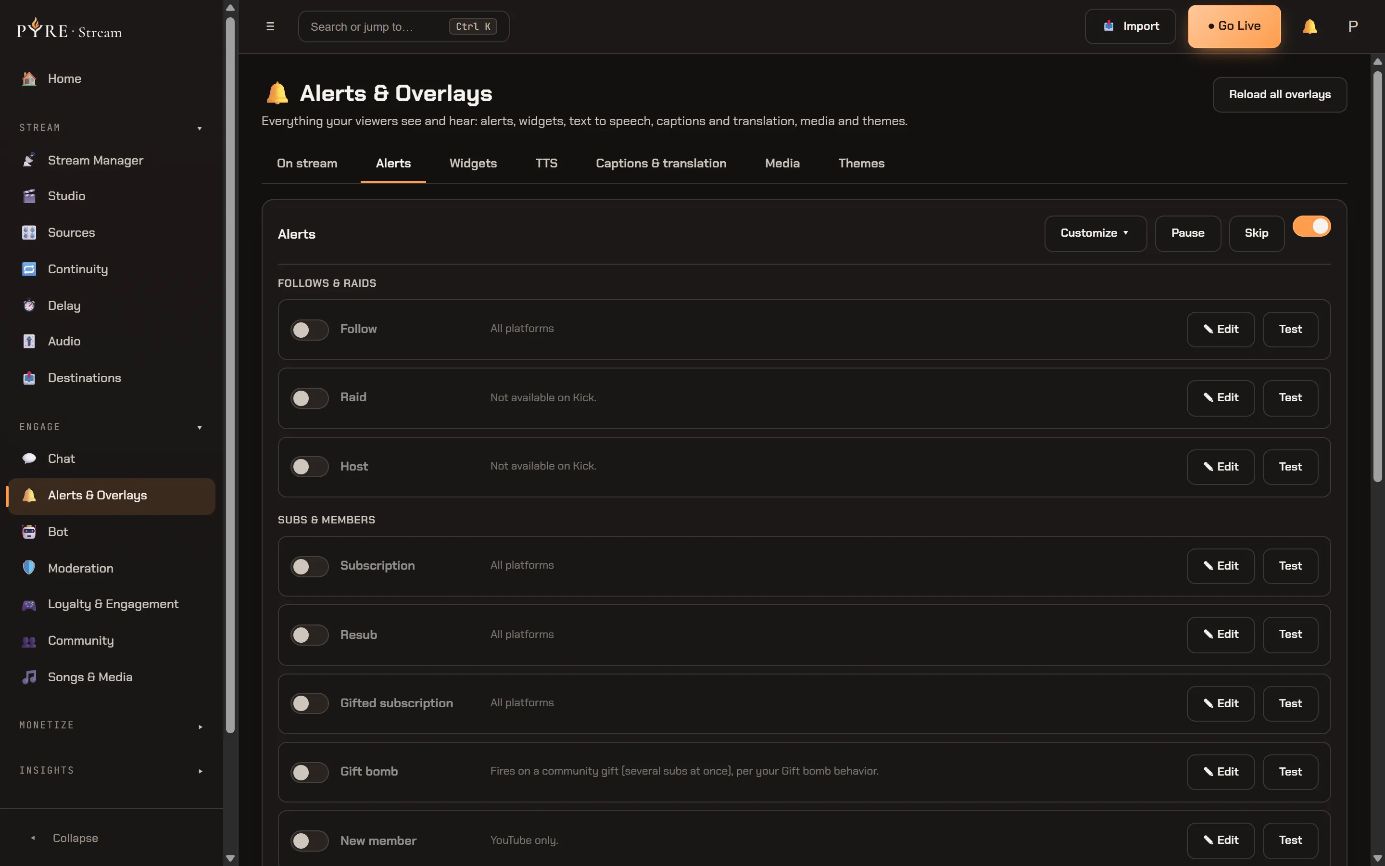Click the Go Live button
The height and width of the screenshot is (866, 1385).
pyautogui.click(x=1234, y=26)
